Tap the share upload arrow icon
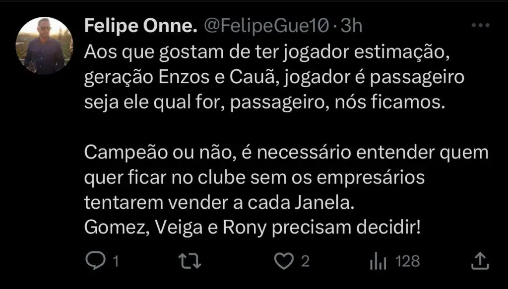508x289 pixels. click(x=479, y=261)
